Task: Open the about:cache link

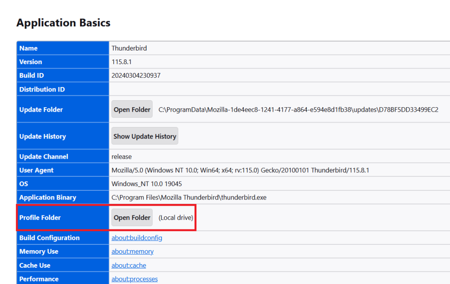Action: [x=128, y=265]
